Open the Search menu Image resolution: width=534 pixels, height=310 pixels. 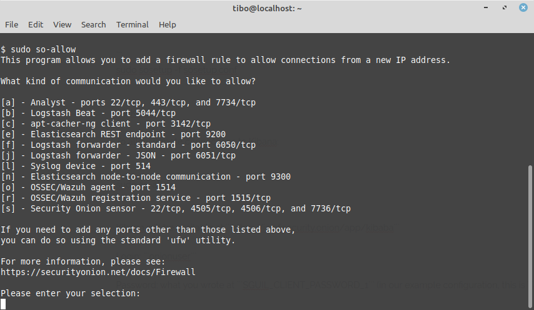(x=94, y=25)
